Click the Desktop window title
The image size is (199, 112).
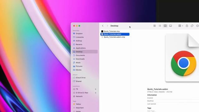pos(114,26)
